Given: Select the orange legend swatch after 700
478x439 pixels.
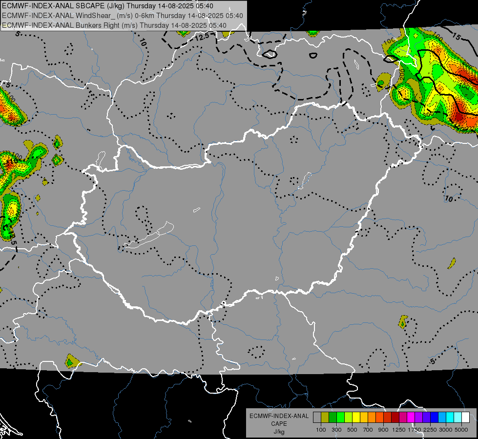Looking at the screenshot, I should pos(372,418).
